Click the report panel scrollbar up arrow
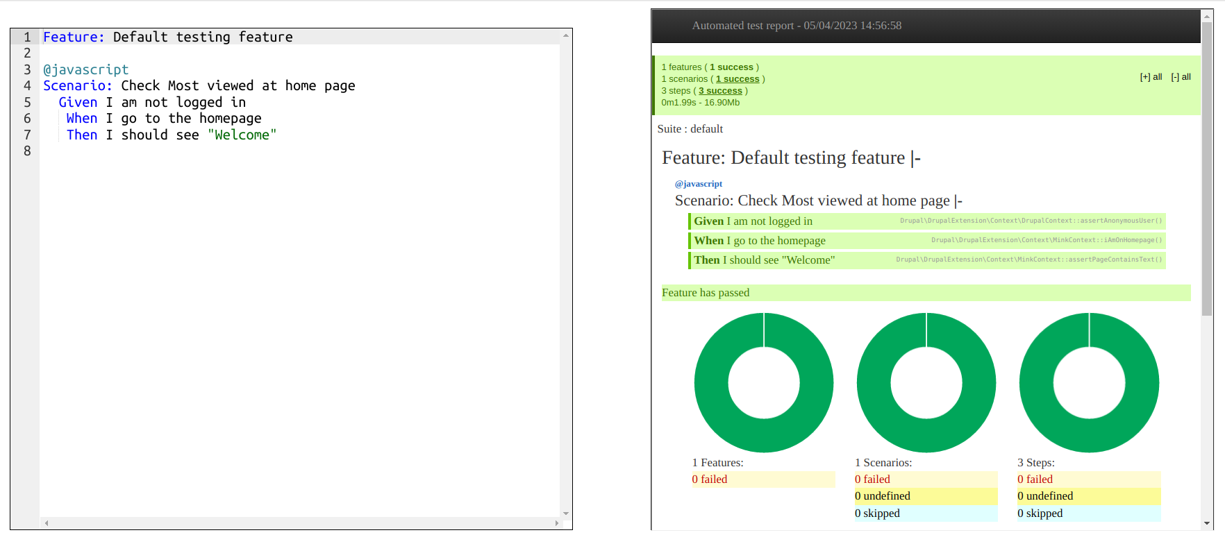The width and height of the screenshot is (1225, 544). (1207, 15)
